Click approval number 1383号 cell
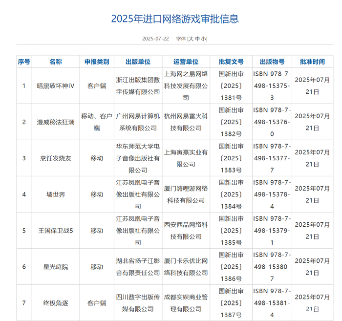The image size is (342, 321). pos(231,158)
